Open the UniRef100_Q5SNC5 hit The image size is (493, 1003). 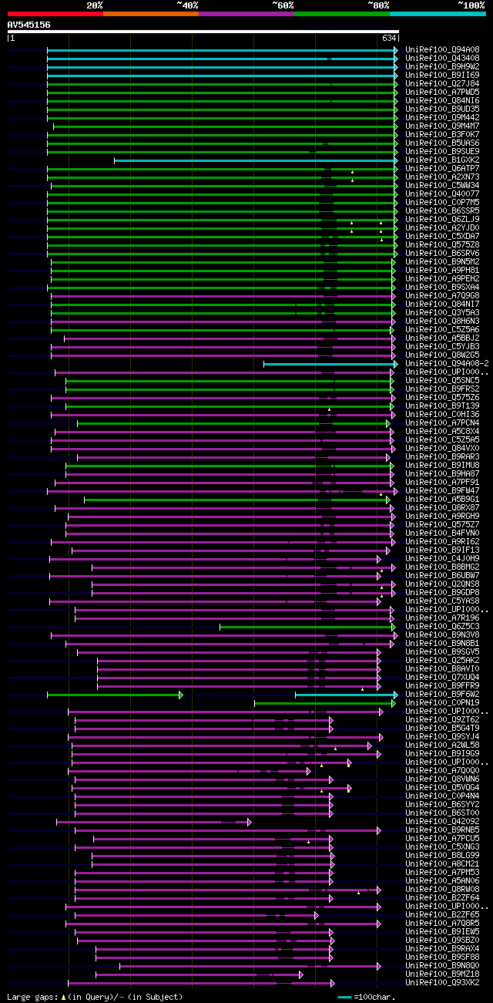click(x=442, y=380)
